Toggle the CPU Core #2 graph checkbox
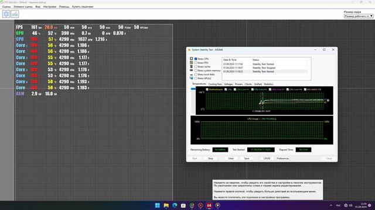 coord(253,89)
